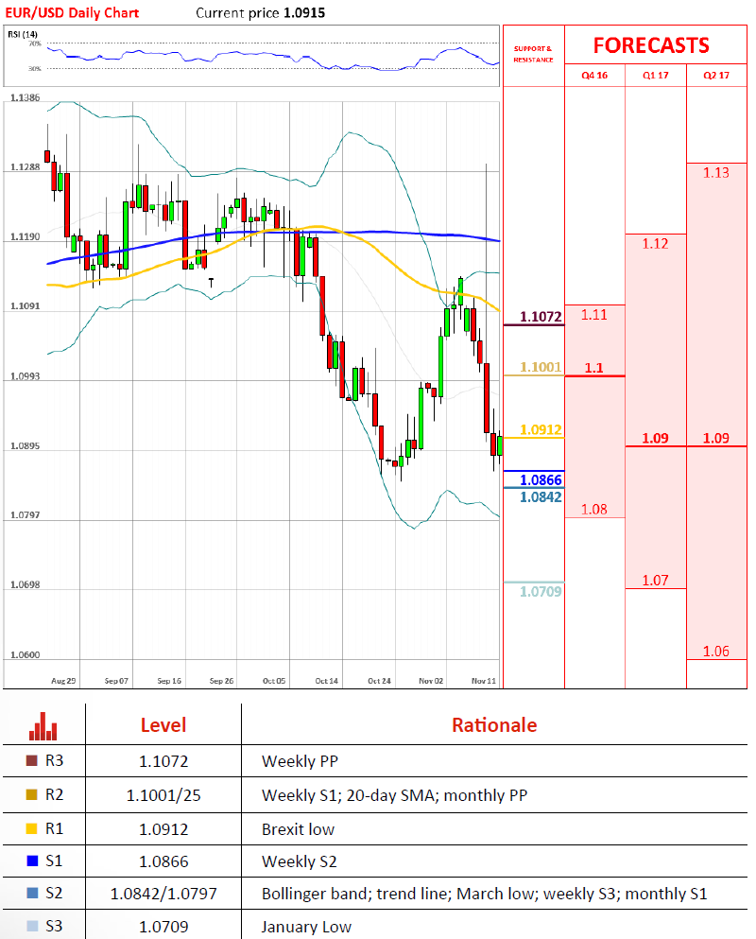Click the S2 row label
Viewport: 756px width, 939px height.
54,893
